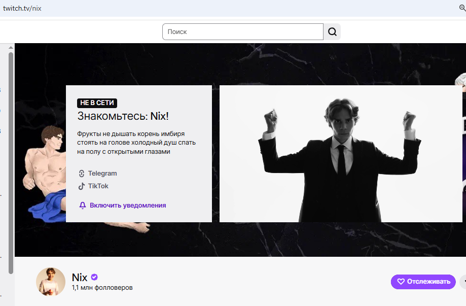Click the magnifier search button
The image size is (466, 306).
[332, 32]
